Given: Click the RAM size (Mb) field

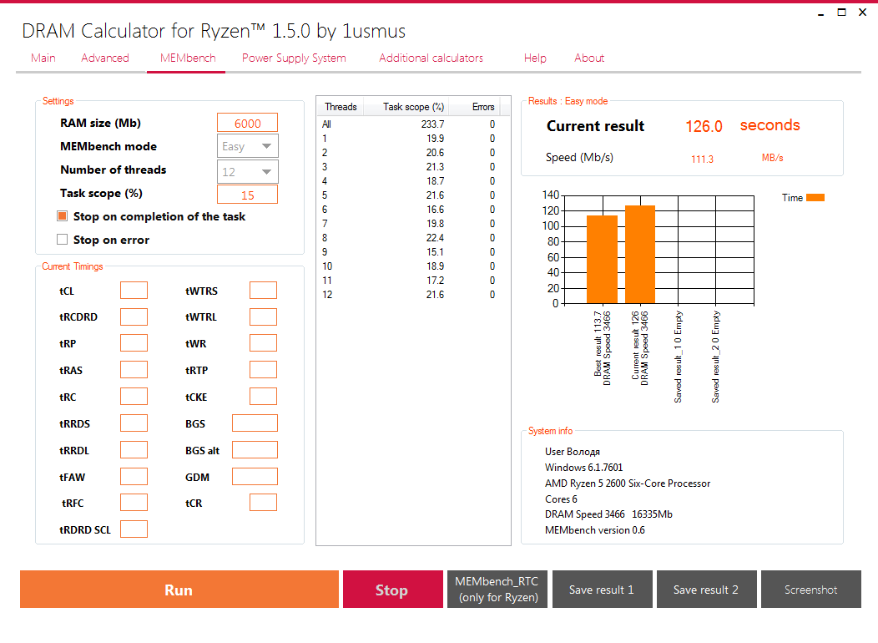Looking at the screenshot, I should click(247, 124).
